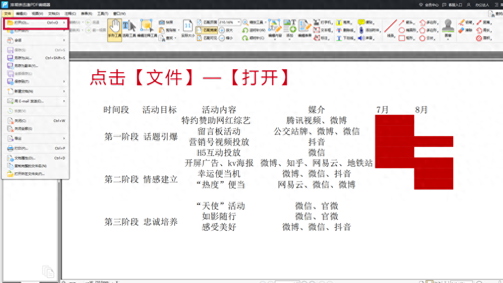Choose Document Properties (文档属性) entry
The height and width of the screenshot is (283, 503).
(35, 158)
